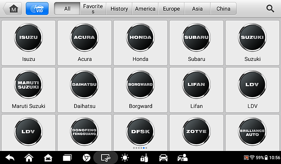This screenshot has width=281, height=164.
Task: Show the Asia tab
Action: pyautogui.click(x=197, y=9)
